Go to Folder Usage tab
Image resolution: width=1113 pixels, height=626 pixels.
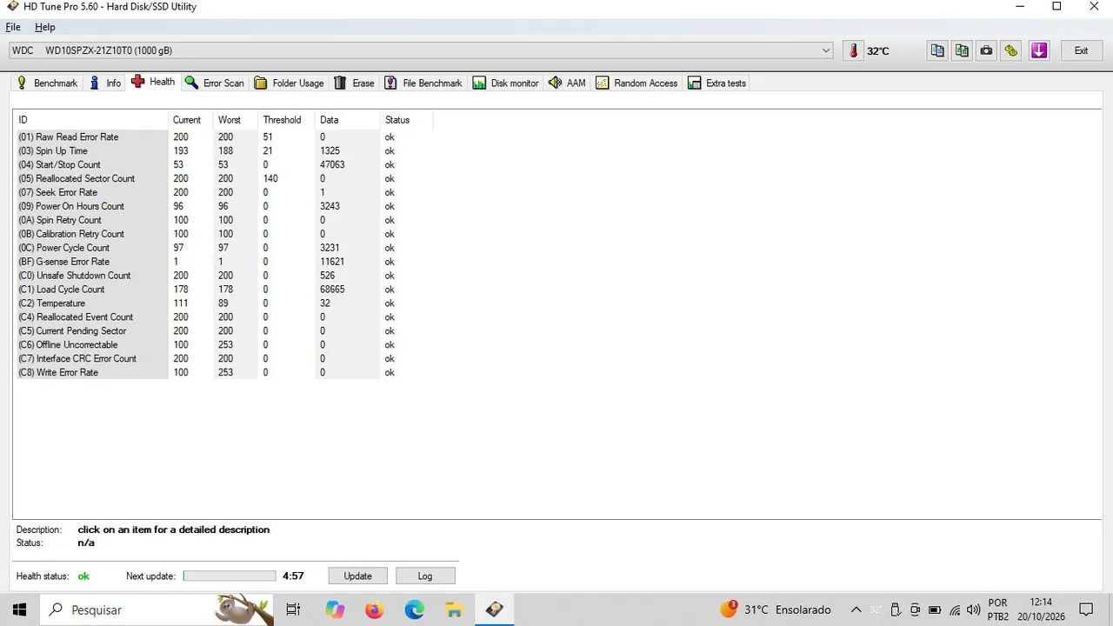coord(289,83)
